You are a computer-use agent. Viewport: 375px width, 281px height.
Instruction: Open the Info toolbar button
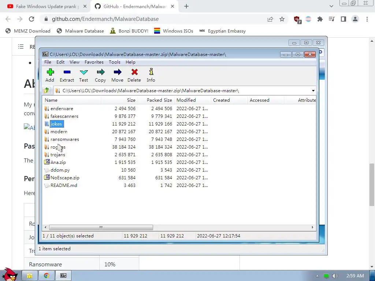click(x=151, y=75)
